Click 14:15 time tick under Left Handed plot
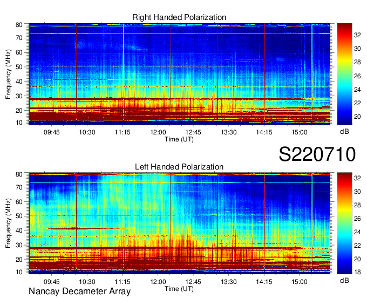This screenshot has height=298, width=367. click(264, 282)
